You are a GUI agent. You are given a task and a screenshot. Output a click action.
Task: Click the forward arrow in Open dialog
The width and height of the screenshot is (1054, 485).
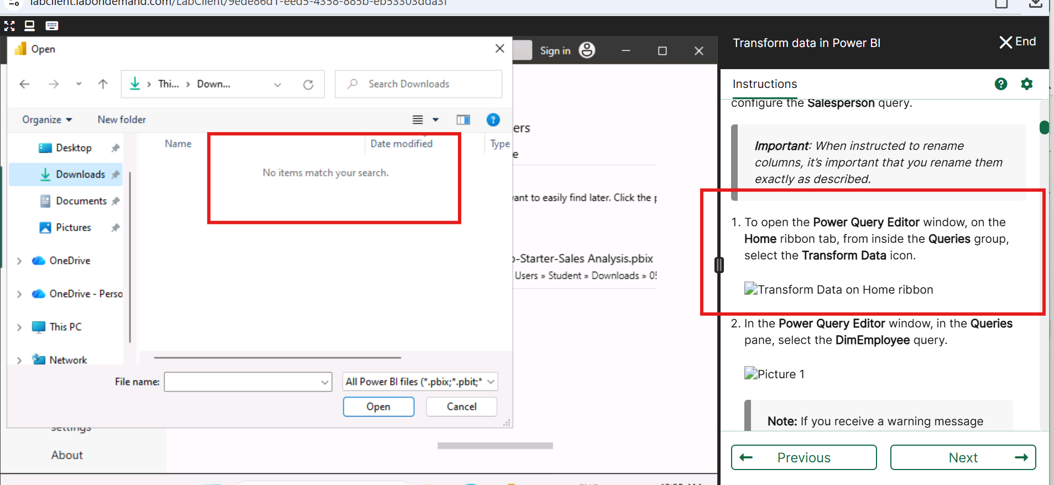tap(54, 84)
